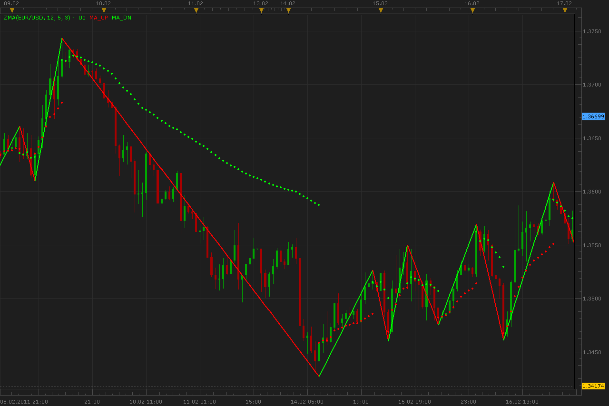This screenshot has height=406, width=609.
Task: Click the 15.02 day marker triangle
Action: (381, 10)
